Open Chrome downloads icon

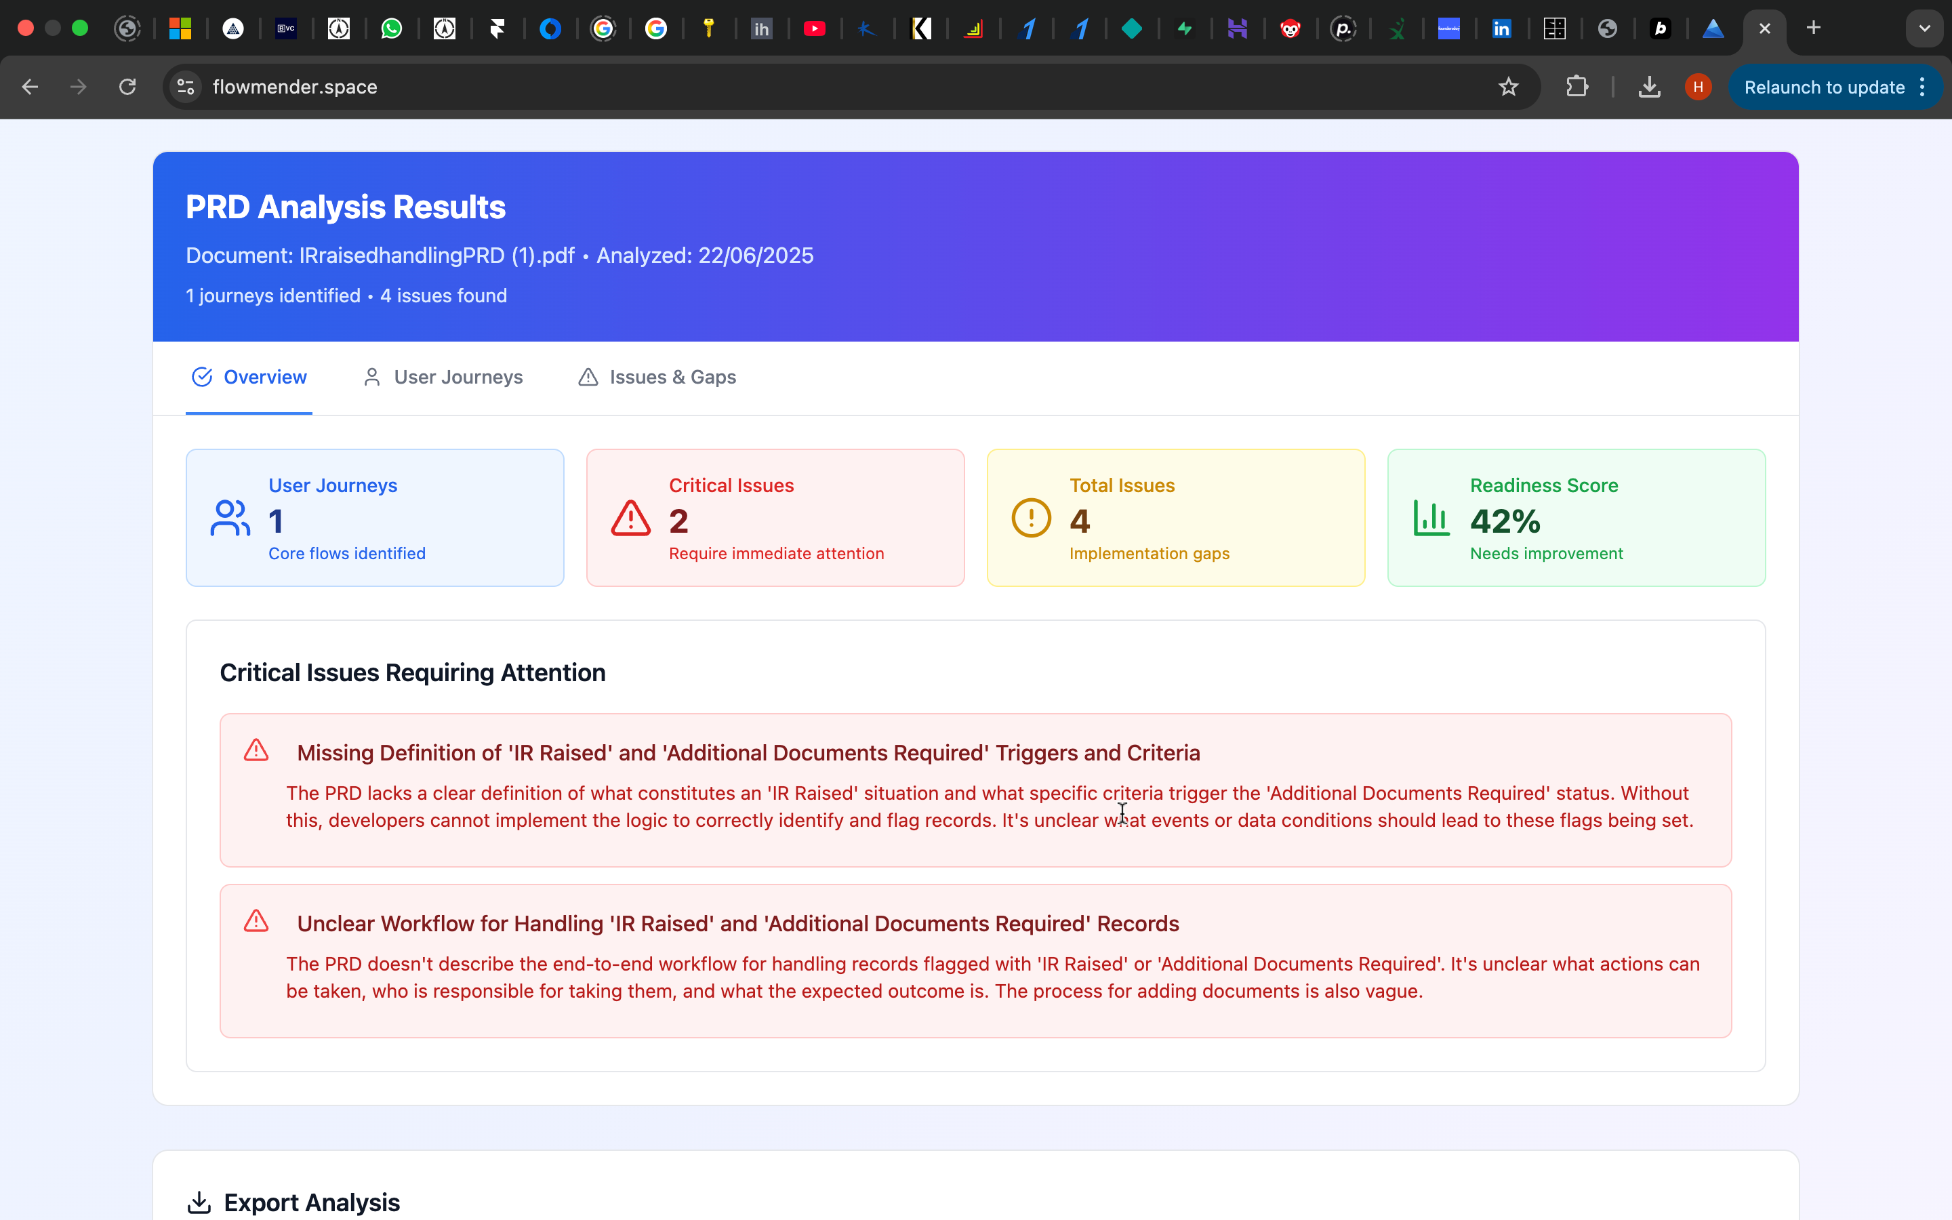pyautogui.click(x=1649, y=87)
